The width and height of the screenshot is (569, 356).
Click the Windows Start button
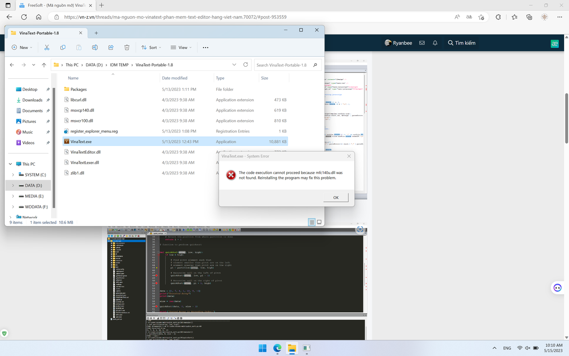pos(262,348)
